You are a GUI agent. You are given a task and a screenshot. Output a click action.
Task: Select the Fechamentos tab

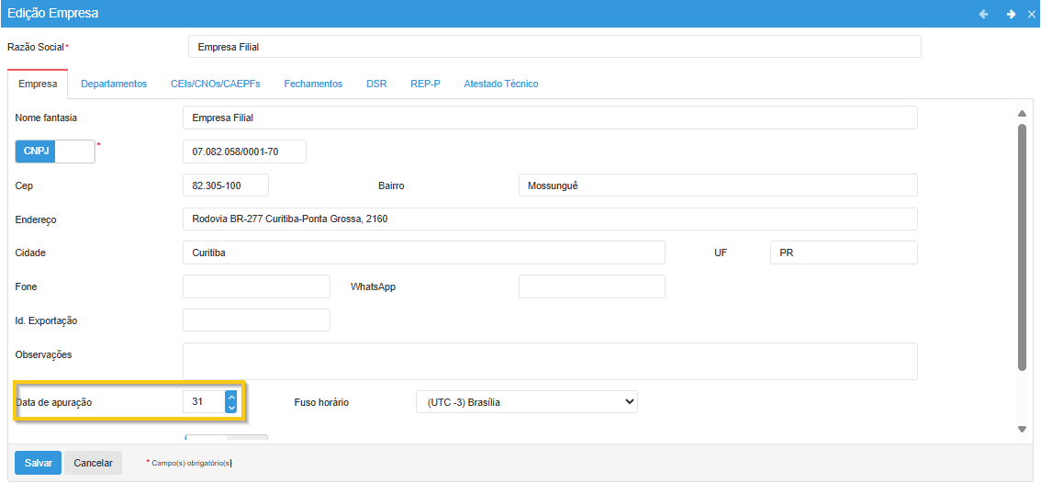click(313, 84)
